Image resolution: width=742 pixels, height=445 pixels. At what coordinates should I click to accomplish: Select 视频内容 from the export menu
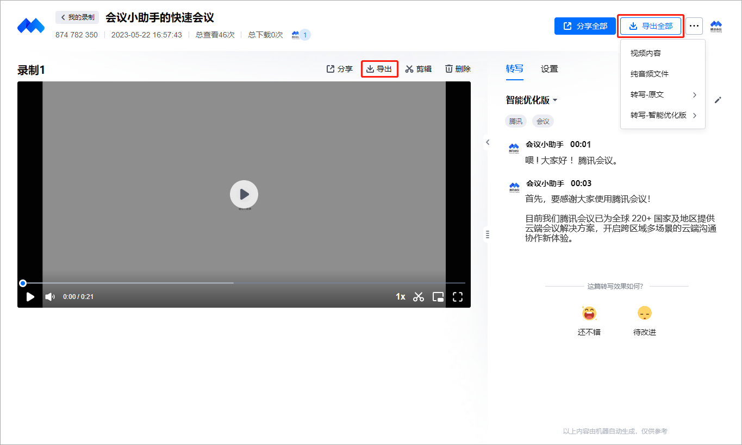point(646,53)
